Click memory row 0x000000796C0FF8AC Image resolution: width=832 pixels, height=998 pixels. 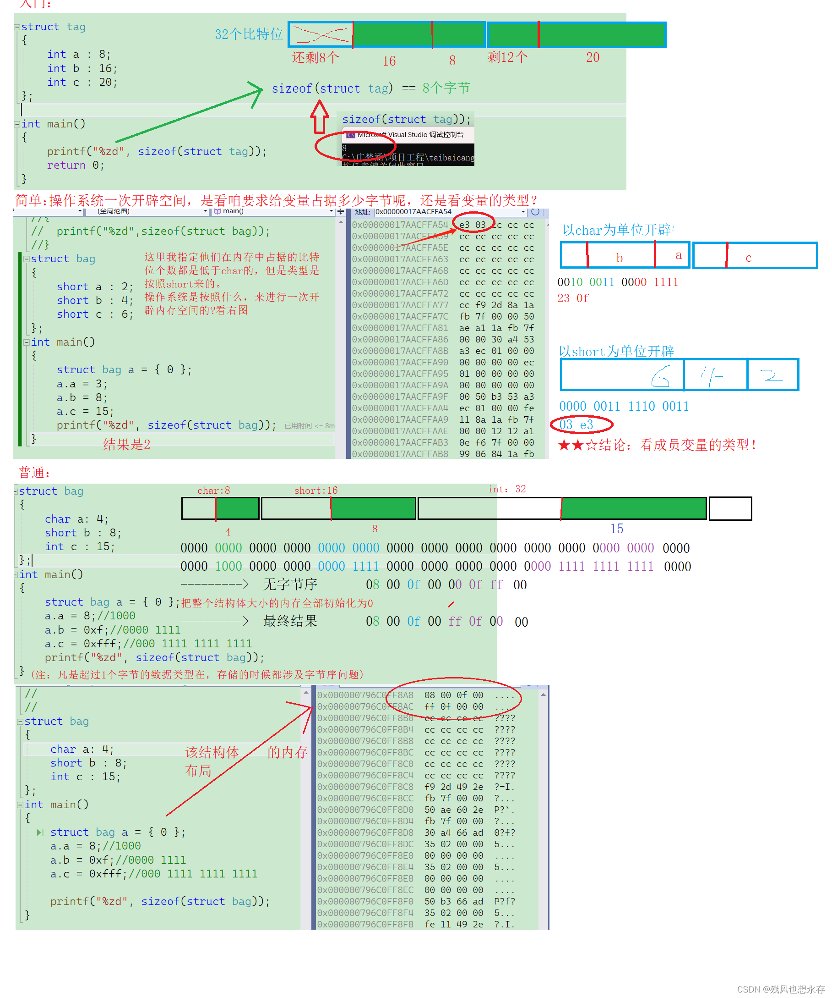(x=416, y=707)
